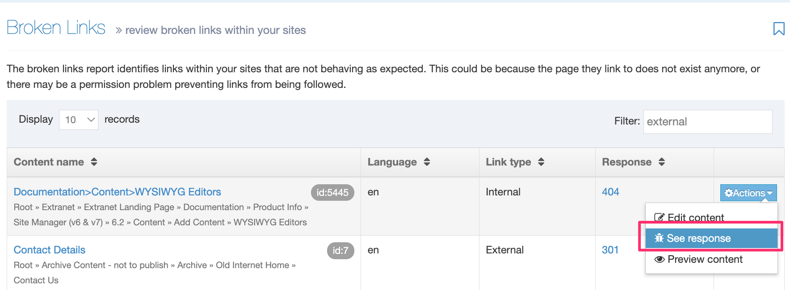Sort table by Language column arrows
This screenshot has width=790, height=290.
(x=427, y=162)
